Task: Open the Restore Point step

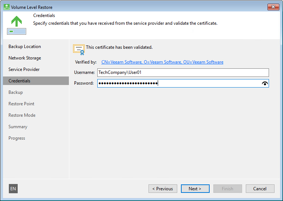Action: tap(21, 104)
